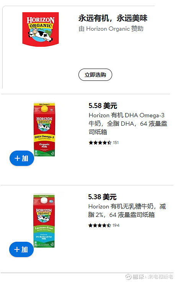Click the 雪球 watermark text at bottom
178x282 pixels.
pyautogui.click(x=138, y=277)
